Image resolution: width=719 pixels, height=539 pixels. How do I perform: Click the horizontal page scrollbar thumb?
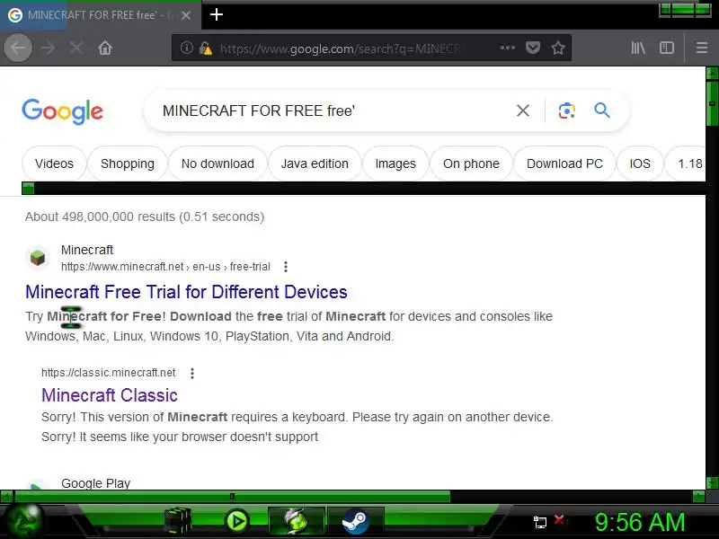pos(232,497)
